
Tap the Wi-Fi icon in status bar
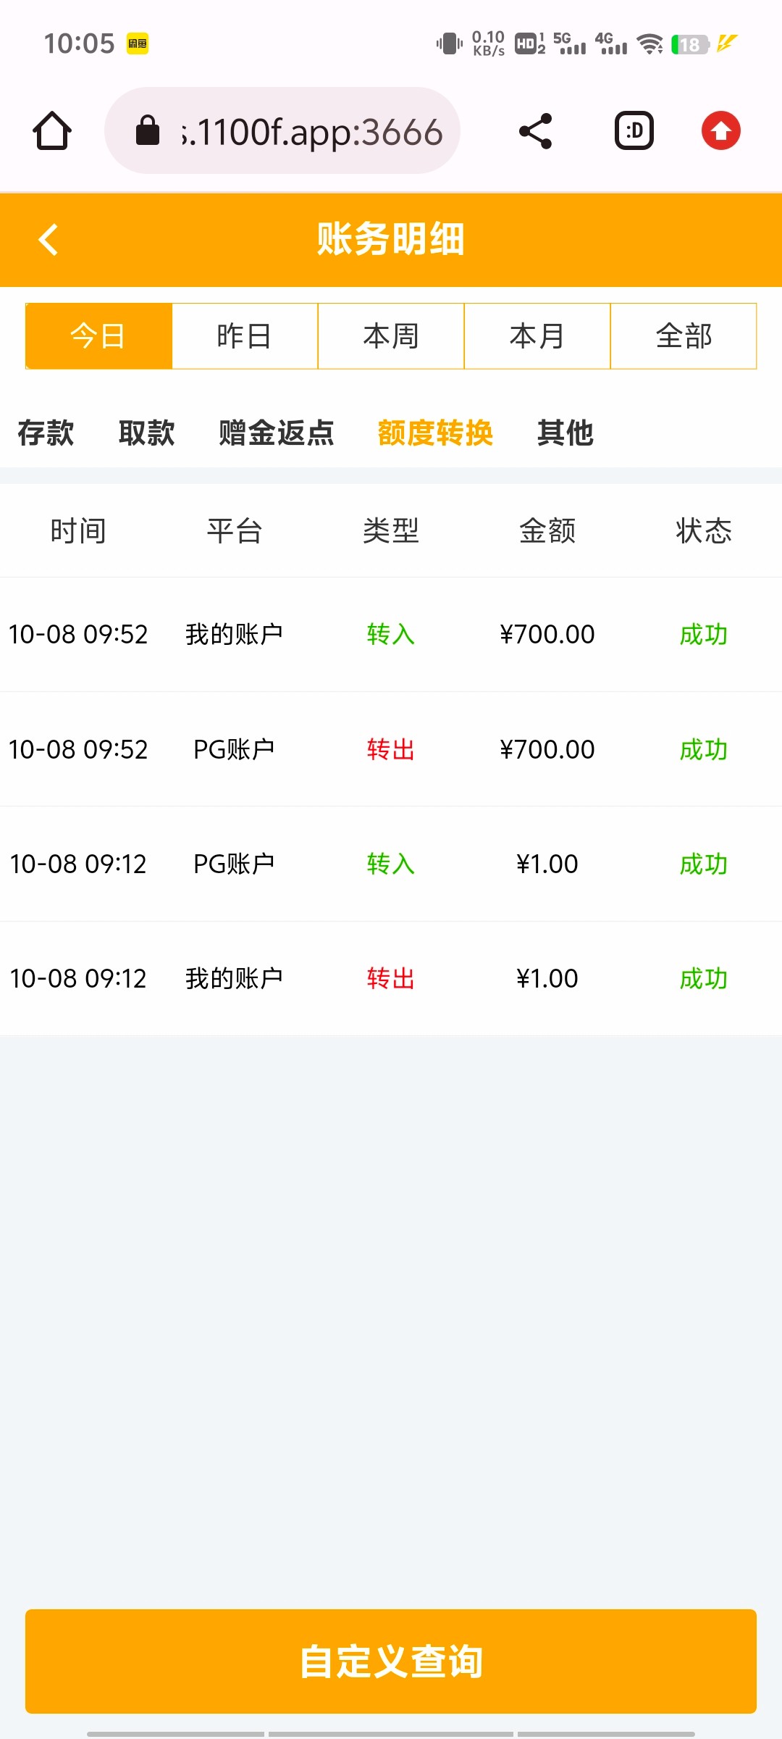coord(649,44)
